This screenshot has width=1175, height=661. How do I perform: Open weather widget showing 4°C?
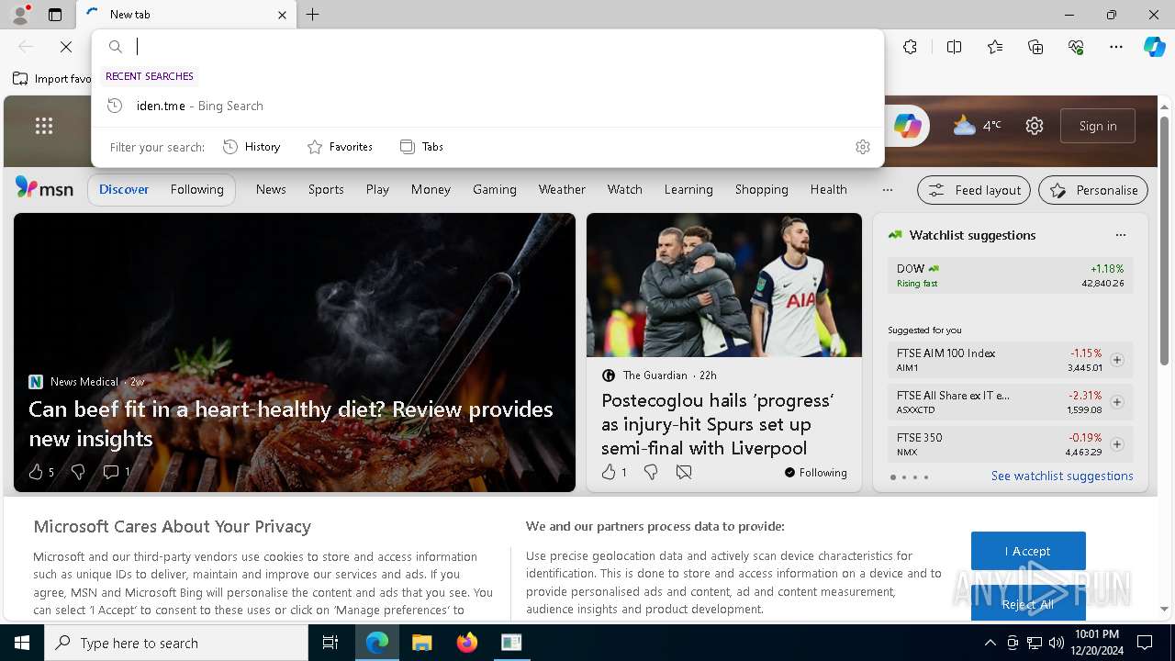tap(977, 126)
